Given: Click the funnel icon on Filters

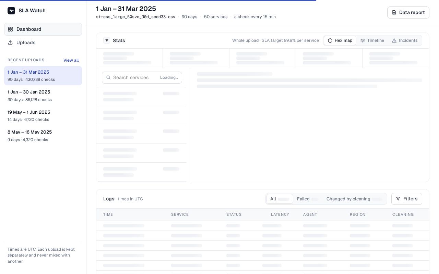Looking at the screenshot, I should [x=398, y=199].
